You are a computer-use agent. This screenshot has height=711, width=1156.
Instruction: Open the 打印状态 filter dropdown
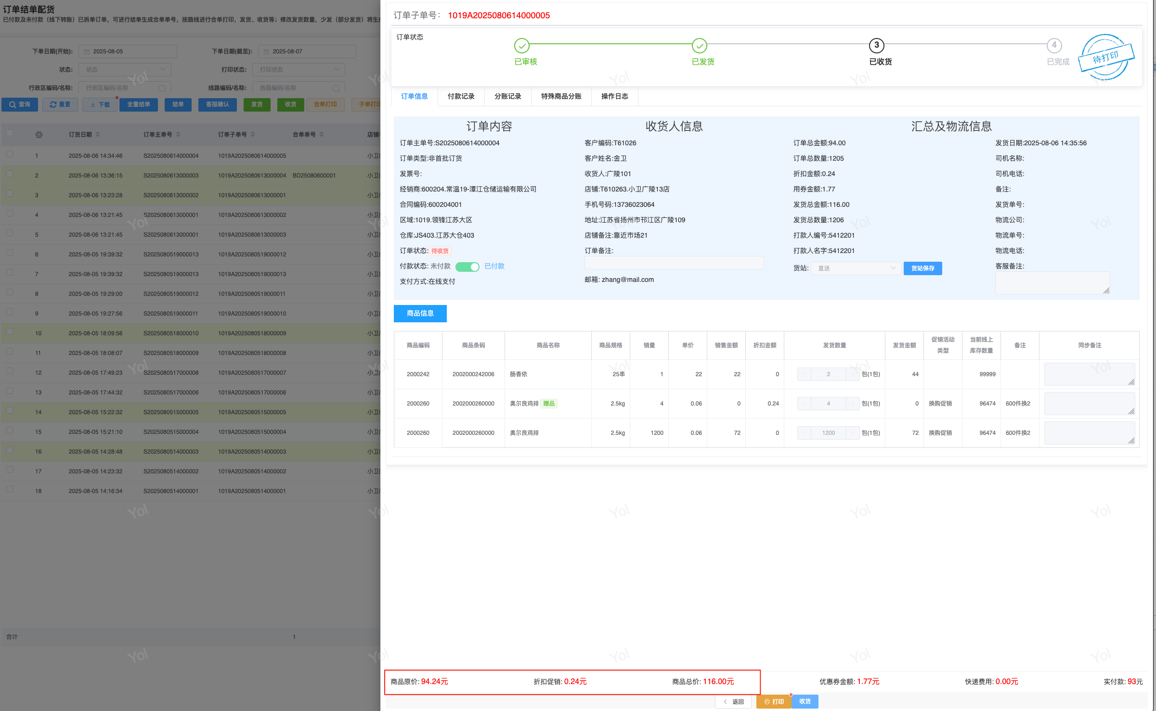(x=299, y=70)
